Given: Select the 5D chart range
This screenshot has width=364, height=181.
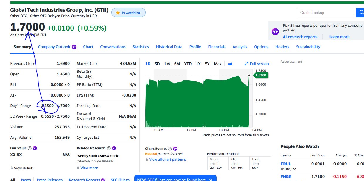Looking at the screenshot, I should coord(157,64).
